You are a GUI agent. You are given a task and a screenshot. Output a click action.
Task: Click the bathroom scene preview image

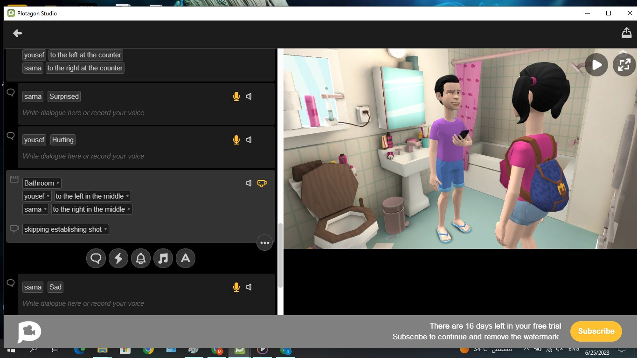click(x=460, y=149)
